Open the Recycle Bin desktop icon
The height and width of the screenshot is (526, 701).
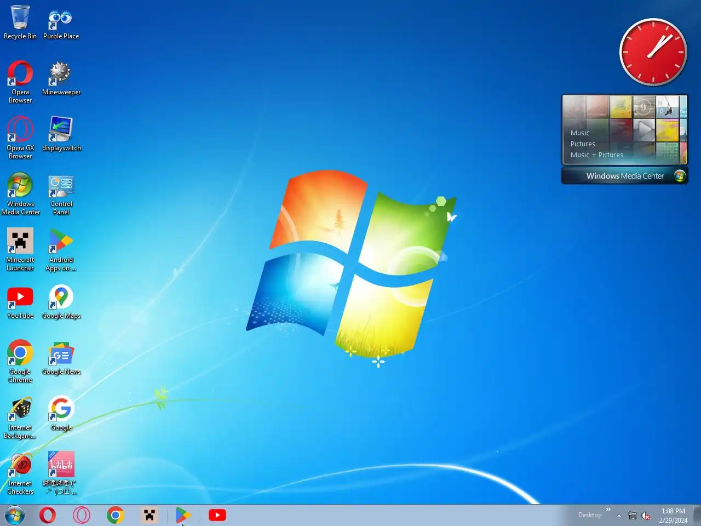point(20,22)
